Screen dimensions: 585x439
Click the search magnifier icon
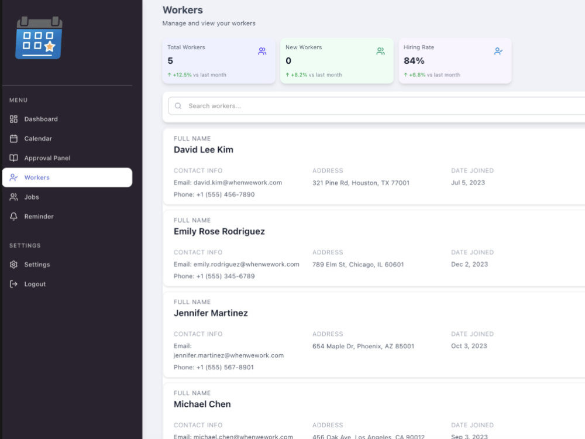pos(178,106)
